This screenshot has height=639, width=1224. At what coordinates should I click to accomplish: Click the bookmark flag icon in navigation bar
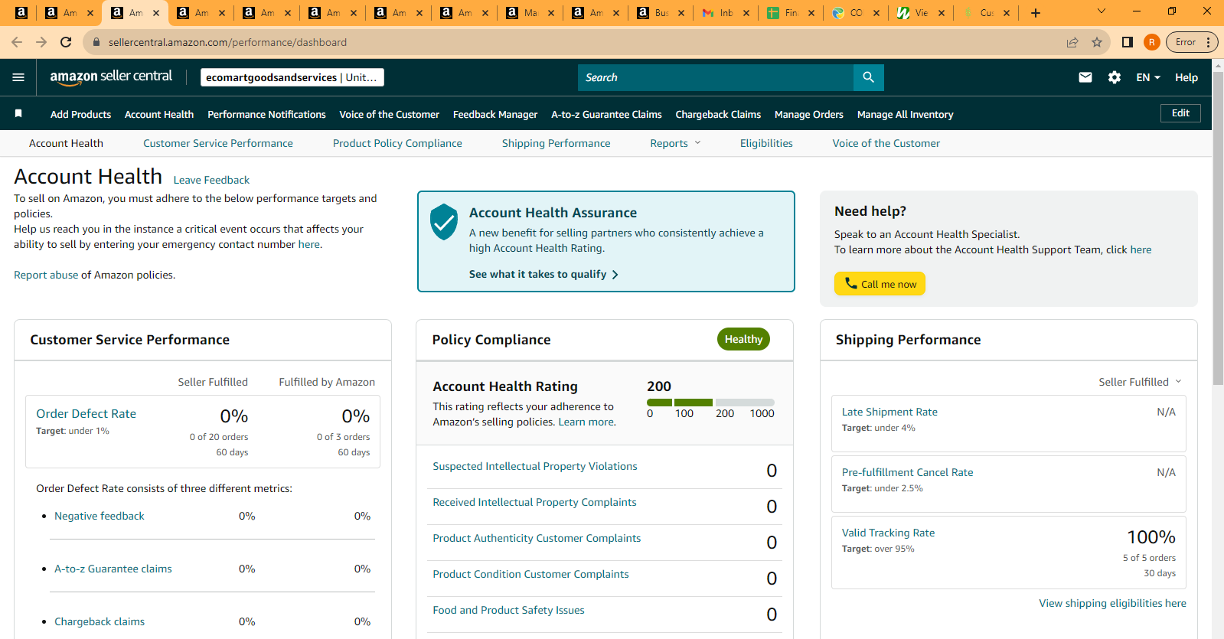click(x=18, y=114)
